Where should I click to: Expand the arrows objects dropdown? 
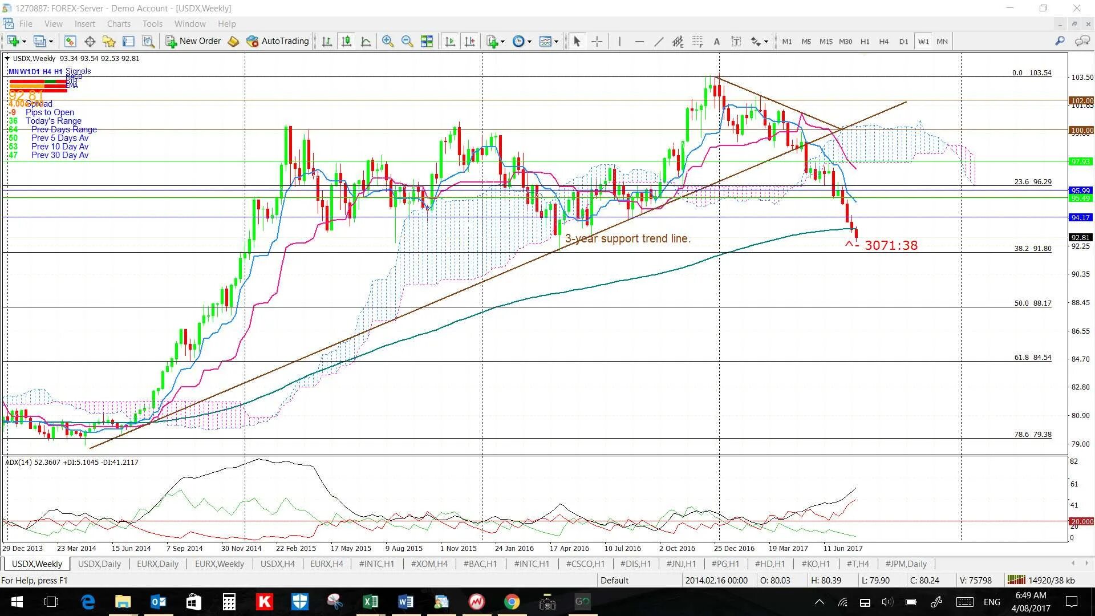point(765,41)
